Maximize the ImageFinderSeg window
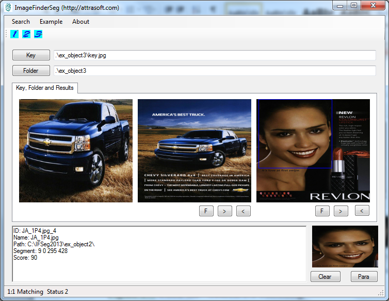Viewport: 389px width, 301px height. click(354, 6)
